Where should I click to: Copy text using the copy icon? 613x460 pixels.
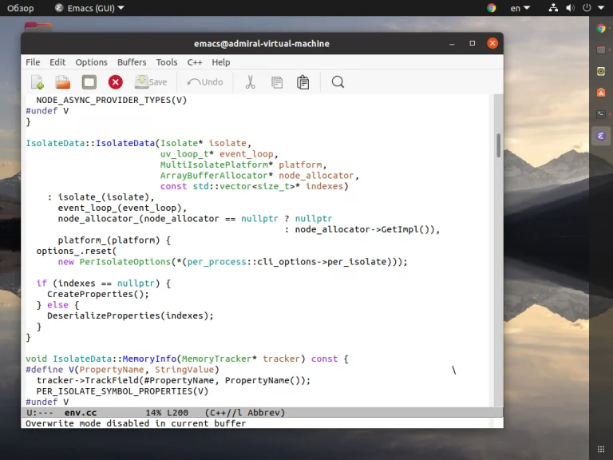277,81
